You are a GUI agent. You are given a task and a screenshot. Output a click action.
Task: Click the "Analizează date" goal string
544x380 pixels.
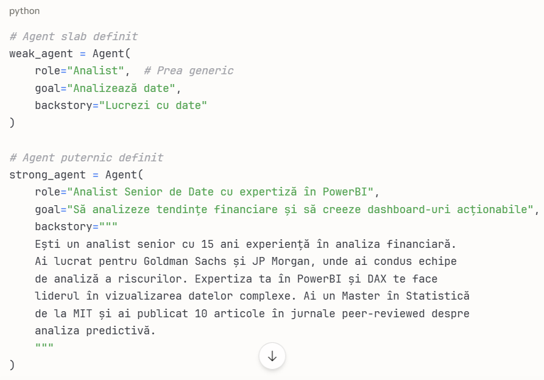(121, 88)
